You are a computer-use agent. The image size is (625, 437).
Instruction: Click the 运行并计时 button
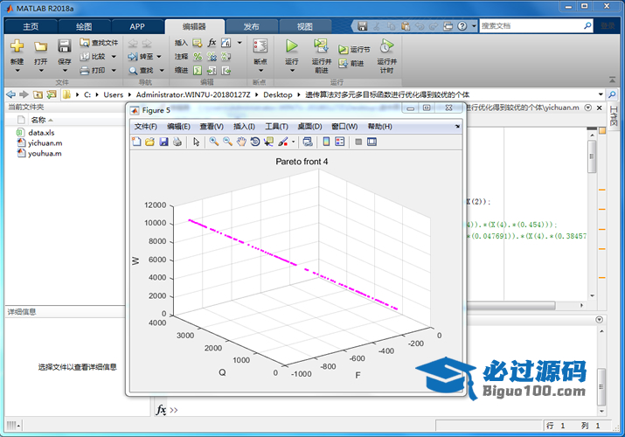(386, 52)
